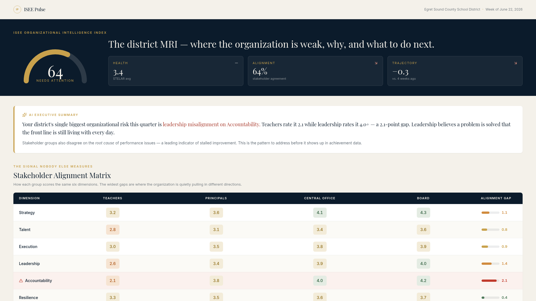
Task: Click the Strategy alignment gap bar 1.1
Action: click(x=490, y=213)
